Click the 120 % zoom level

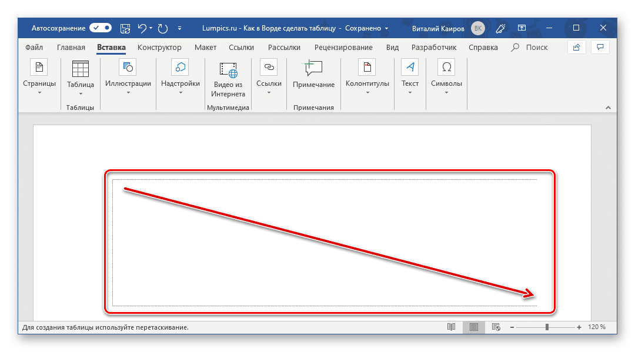(x=597, y=327)
